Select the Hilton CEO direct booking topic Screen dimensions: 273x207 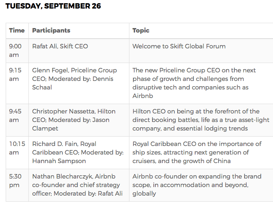(x=197, y=120)
